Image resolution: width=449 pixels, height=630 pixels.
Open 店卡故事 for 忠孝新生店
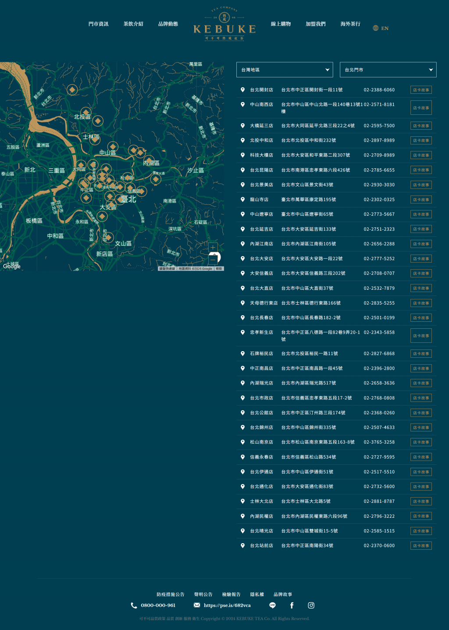pos(421,336)
